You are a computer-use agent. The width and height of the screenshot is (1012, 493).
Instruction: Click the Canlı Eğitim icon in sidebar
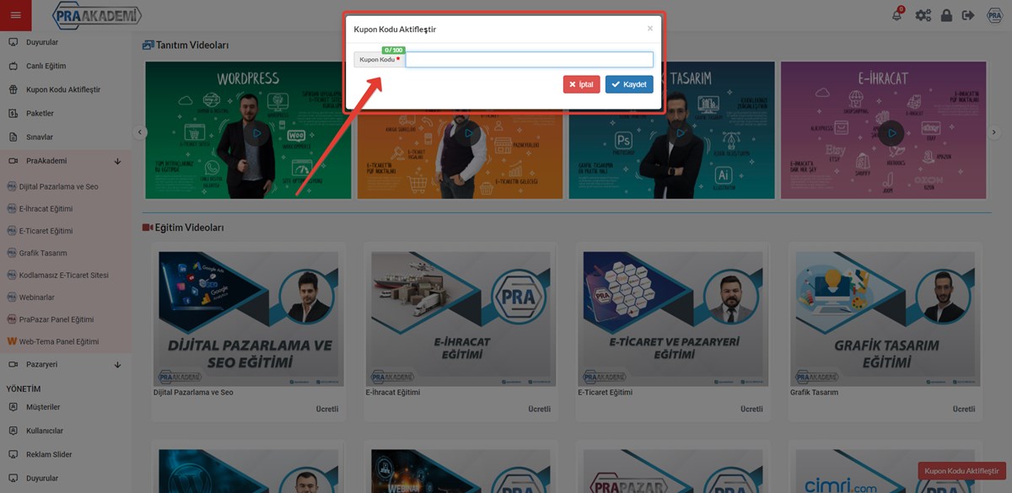[13, 66]
